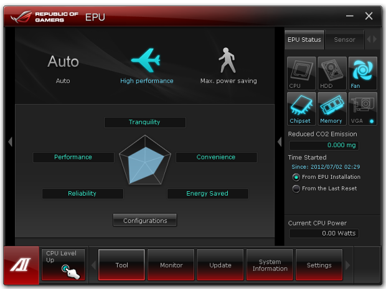This screenshot has width=386, height=289.
Task: Click the Performance label
Action: pyautogui.click(x=73, y=157)
